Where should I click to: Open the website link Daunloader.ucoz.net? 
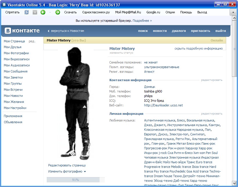(x=163, y=105)
